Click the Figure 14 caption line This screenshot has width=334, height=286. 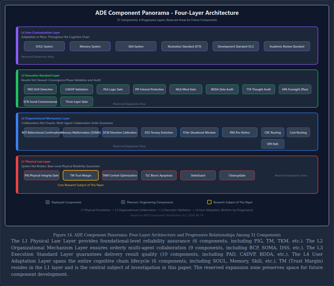click(x=167, y=235)
